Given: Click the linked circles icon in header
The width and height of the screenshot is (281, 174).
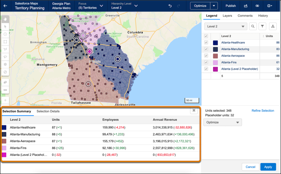Looking at the screenshot, I should pyautogui.click(x=257, y=6).
